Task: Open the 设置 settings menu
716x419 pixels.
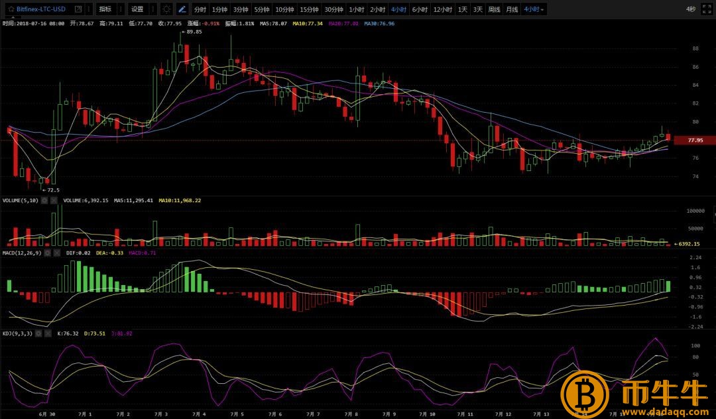Action: [x=137, y=9]
